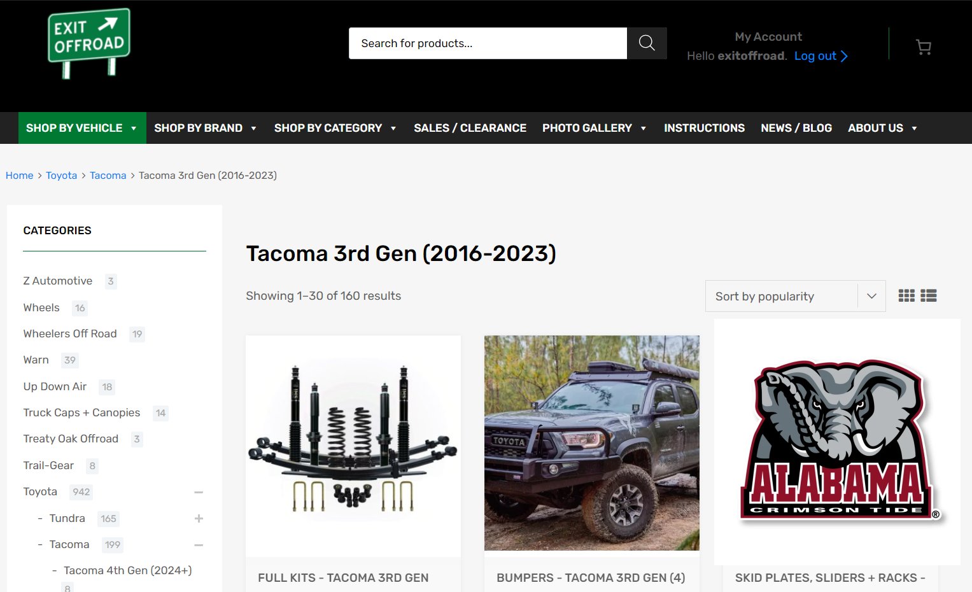Open the Photo Gallery menu
This screenshot has width=972, height=592.
pyautogui.click(x=595, y=128)
